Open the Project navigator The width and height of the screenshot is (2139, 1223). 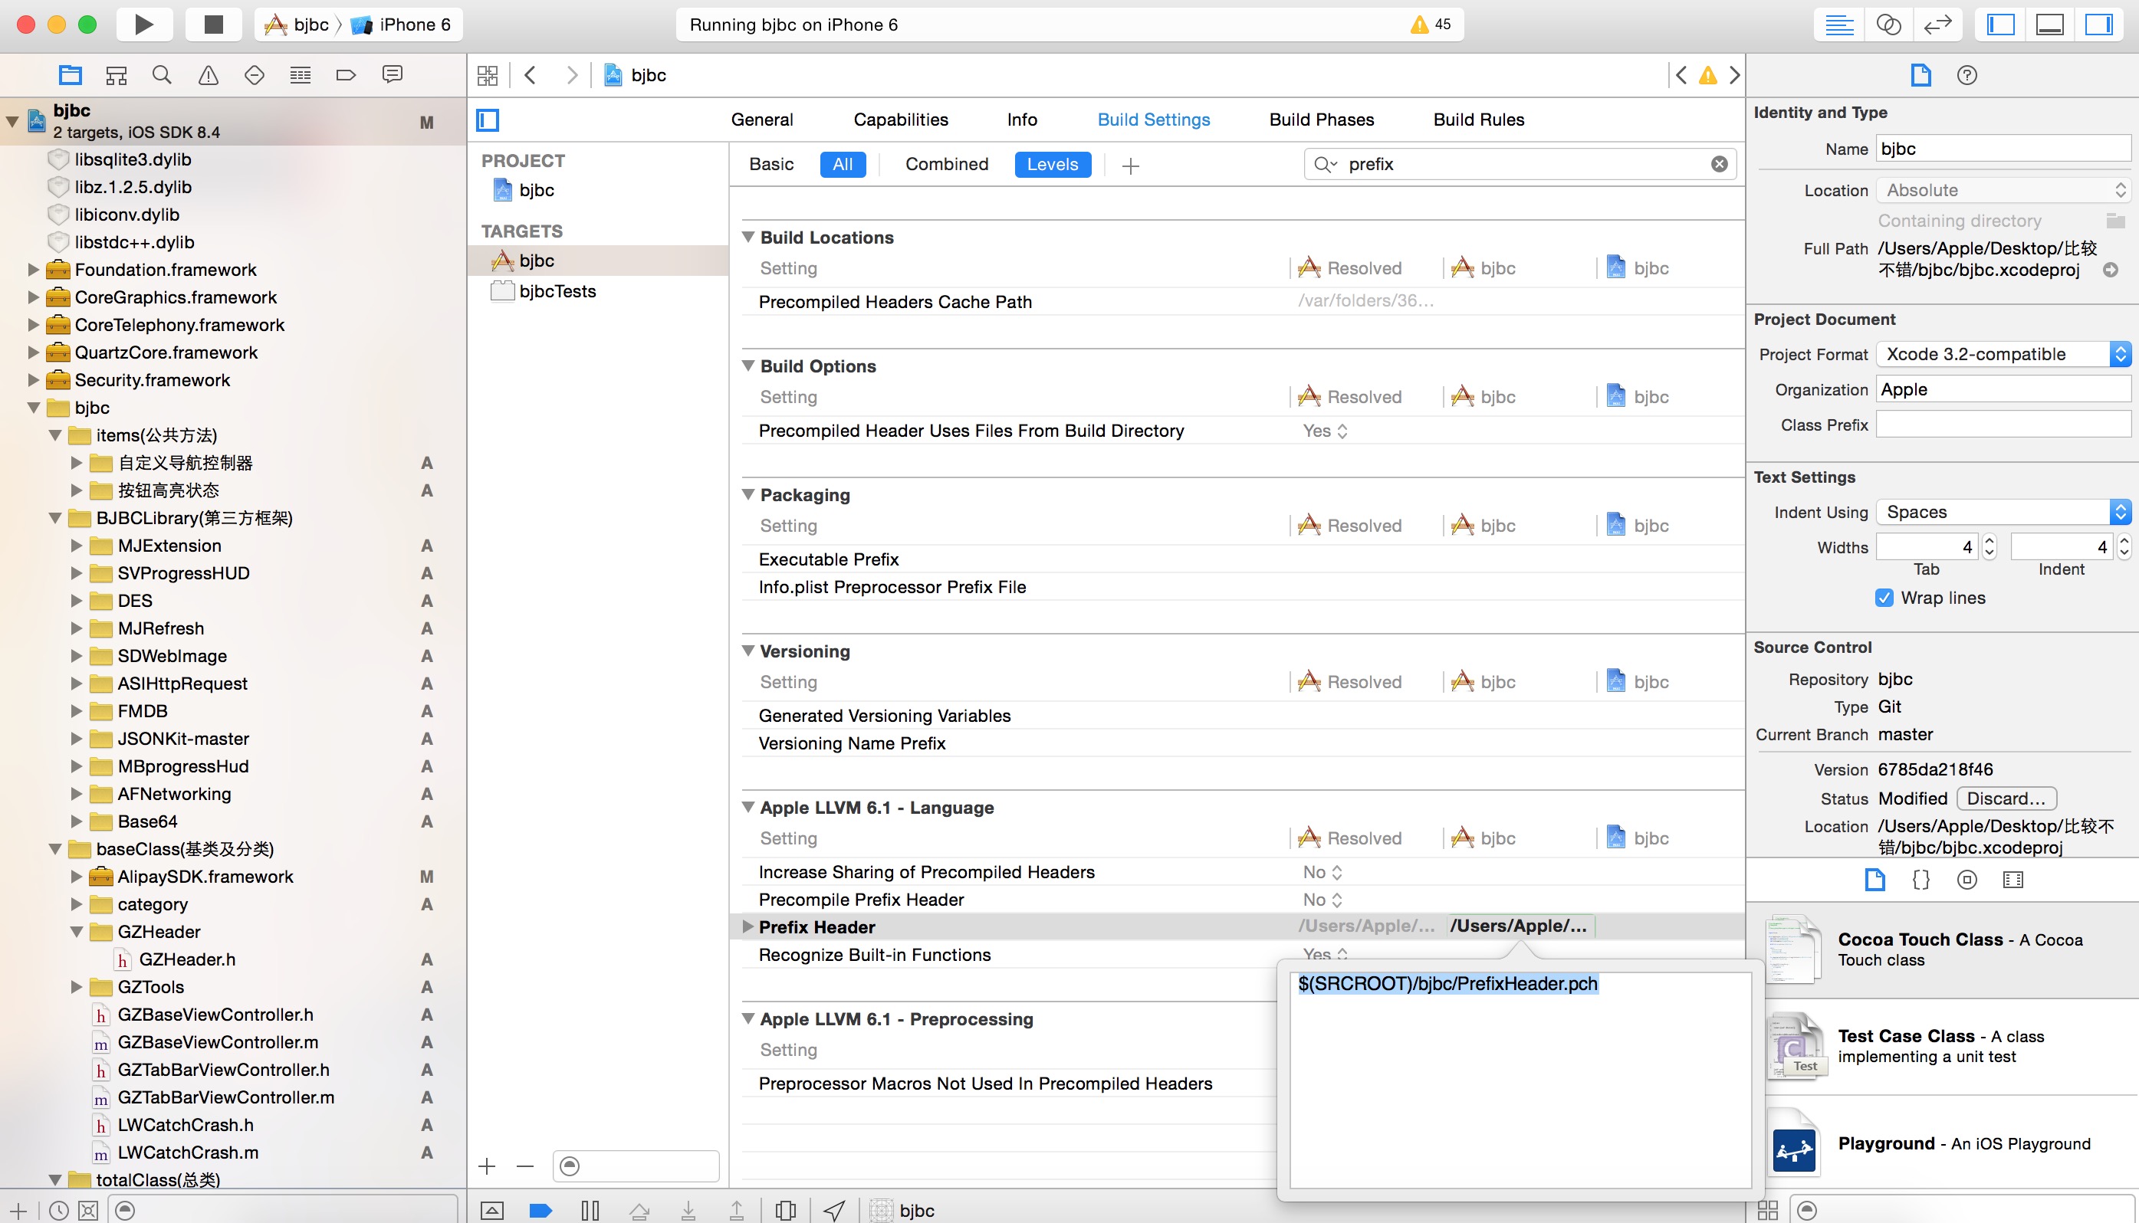pyautogui.click(x=71, y=76)
